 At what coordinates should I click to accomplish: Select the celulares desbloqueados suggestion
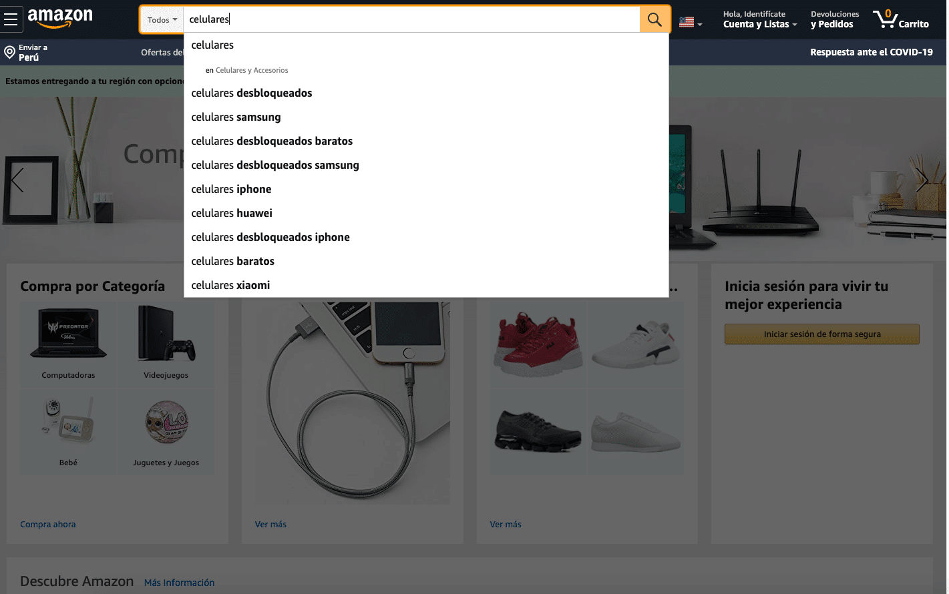pos(252,93)
